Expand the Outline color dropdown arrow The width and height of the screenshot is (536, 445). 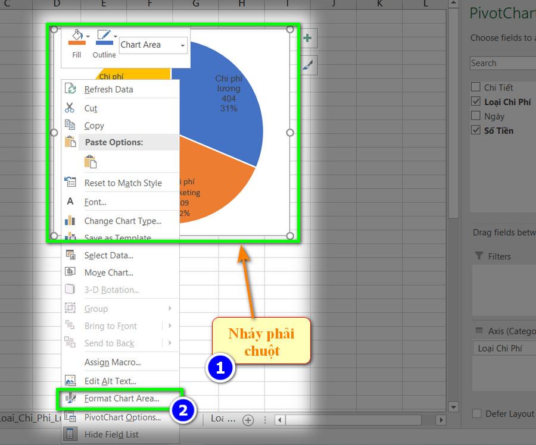point(116,36)
